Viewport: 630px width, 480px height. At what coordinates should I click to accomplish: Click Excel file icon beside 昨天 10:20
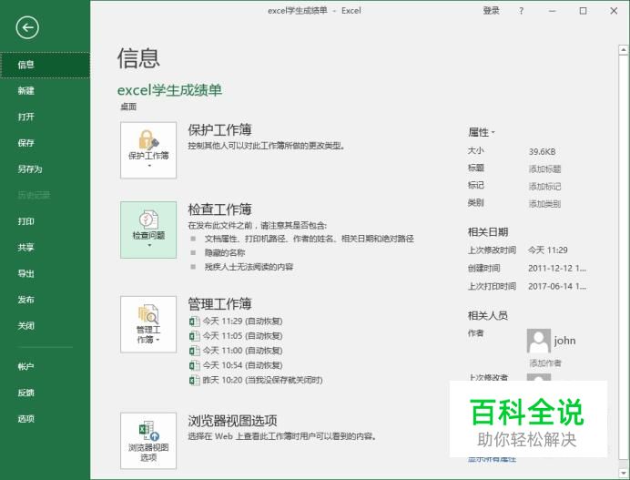[x=195, y=380]
